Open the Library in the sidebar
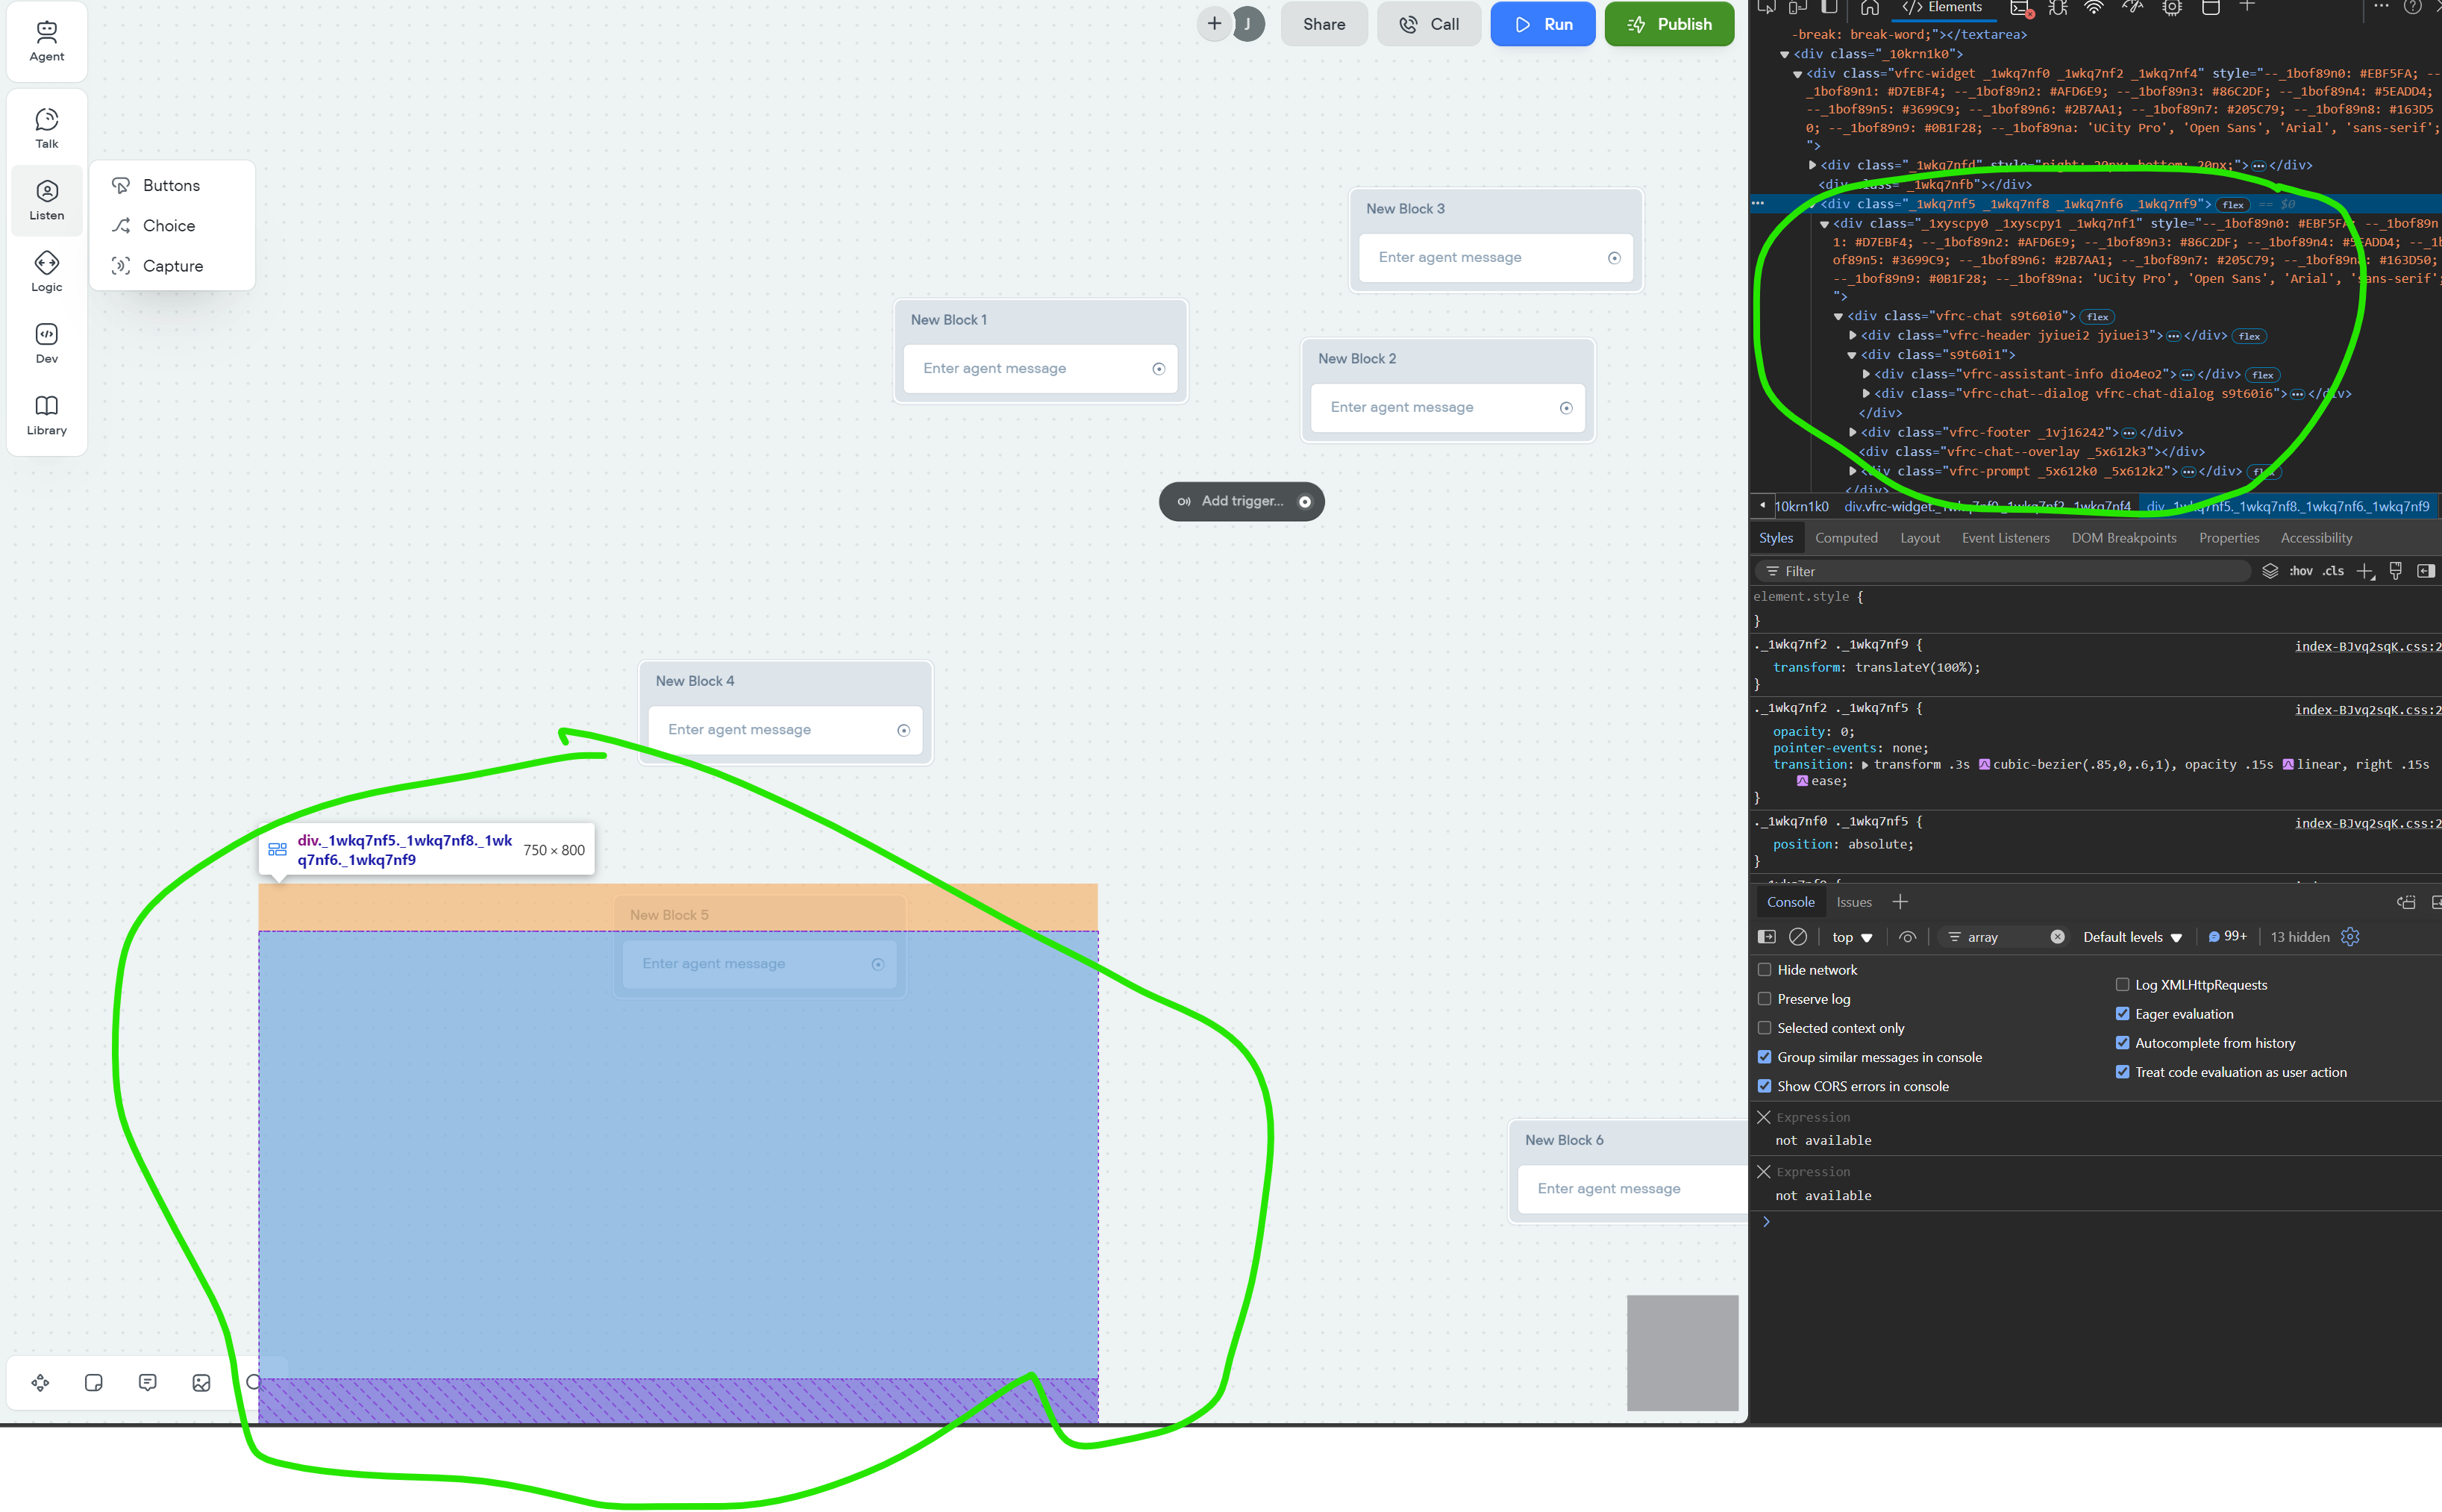 pyautogui.click(x=46, y=415)
